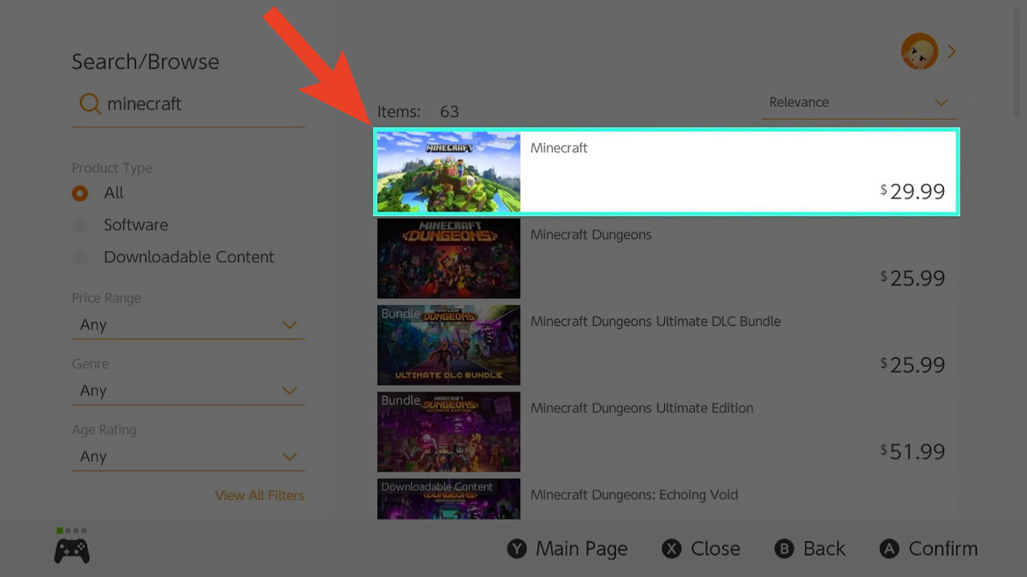Click the Confirm label in bottom bar

coord(943,549)
